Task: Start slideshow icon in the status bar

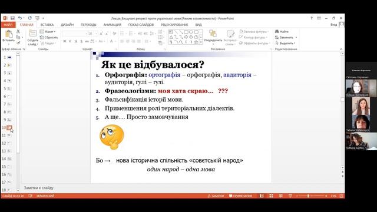Action: tap(290, 196)
